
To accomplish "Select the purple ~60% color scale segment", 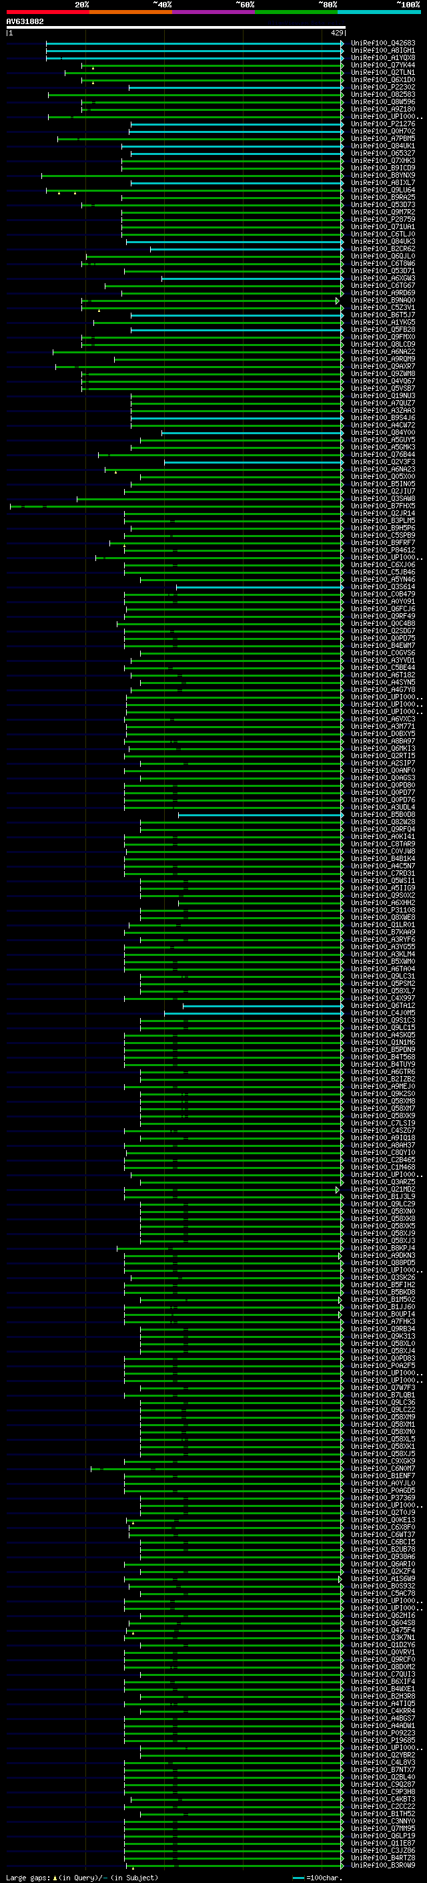I will pos(214,12).
